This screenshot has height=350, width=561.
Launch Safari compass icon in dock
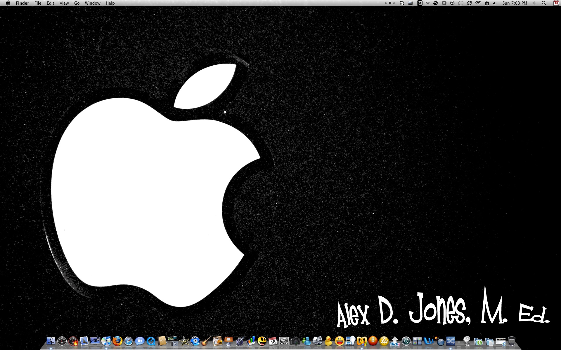(x=129, y=341)
